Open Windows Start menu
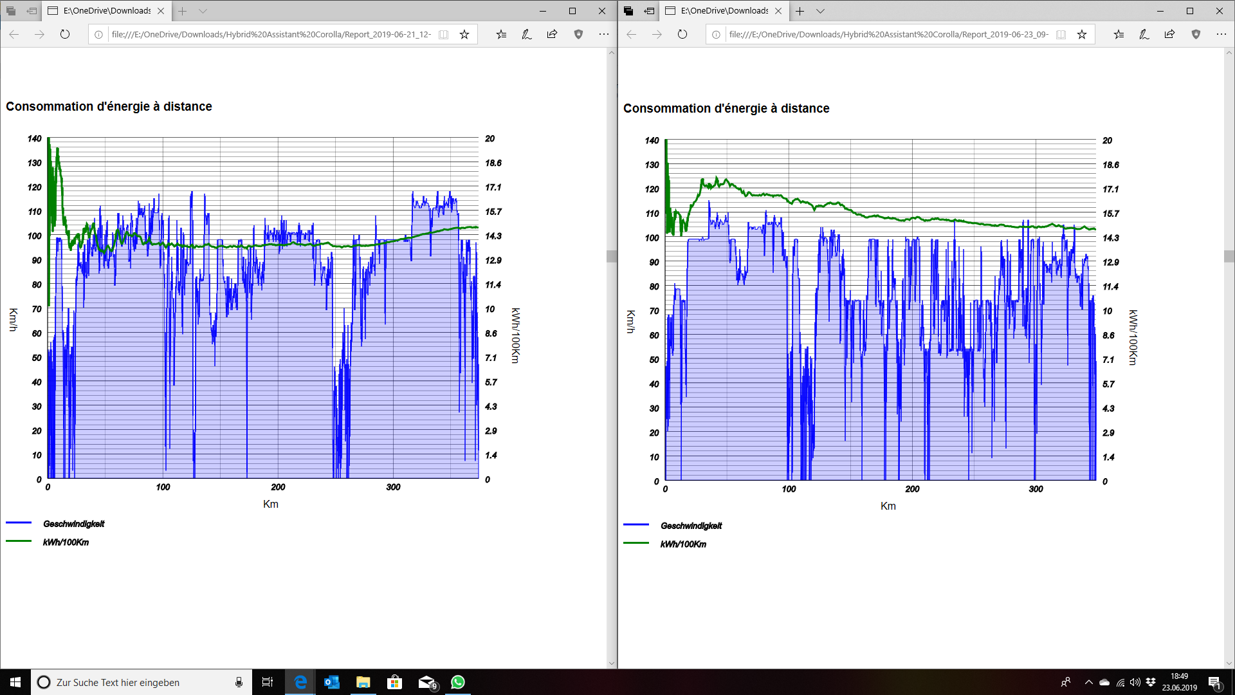This screenshot has width=1235, height=695. (x=15, y=682)
